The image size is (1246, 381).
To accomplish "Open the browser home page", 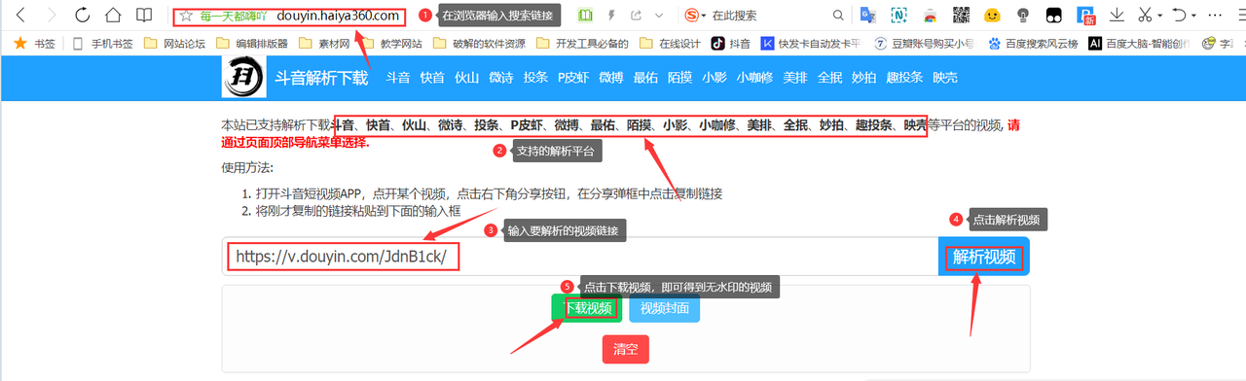I will click(x=113, y=16).
